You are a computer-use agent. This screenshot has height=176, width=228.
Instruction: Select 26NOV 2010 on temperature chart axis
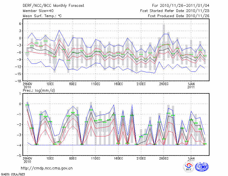[x=27, y=85]
